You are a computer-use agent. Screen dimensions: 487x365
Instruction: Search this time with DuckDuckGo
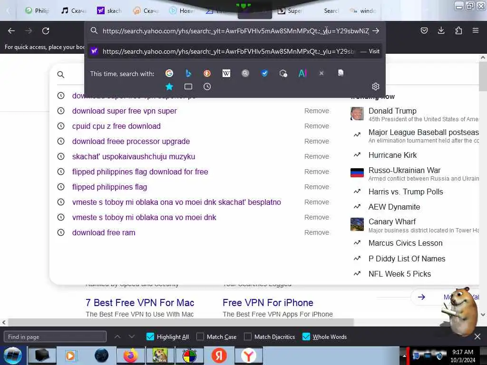(207, 73)
